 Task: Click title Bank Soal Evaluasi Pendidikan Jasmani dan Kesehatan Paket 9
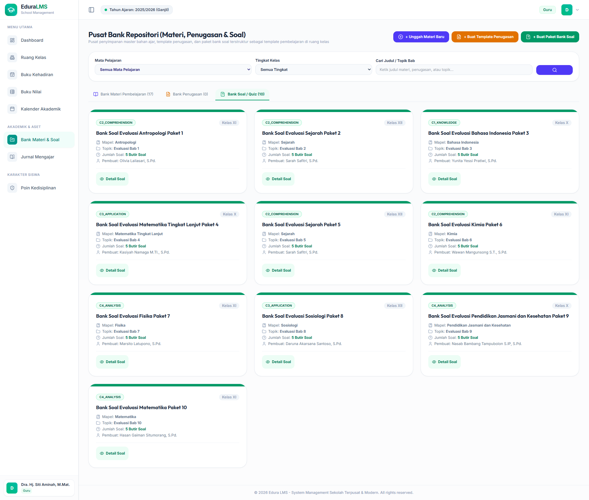[499, 316]
